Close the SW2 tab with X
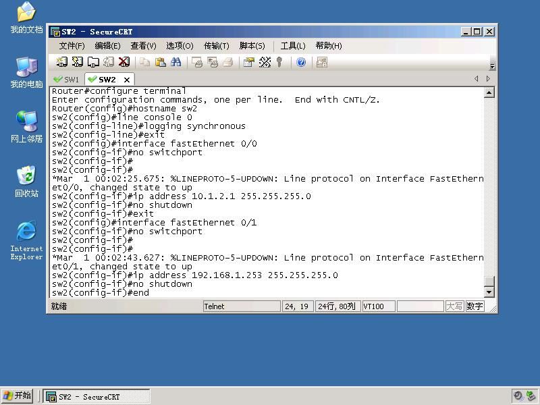The image size is (540, 405). 127,80
